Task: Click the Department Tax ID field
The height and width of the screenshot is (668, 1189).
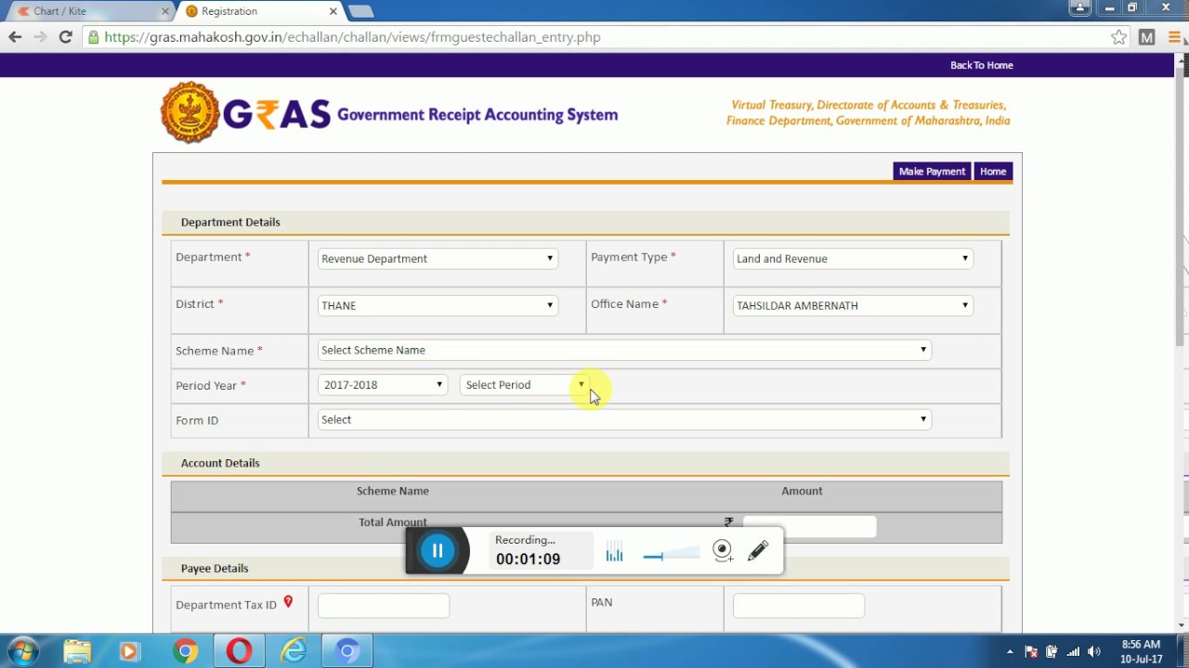Action: 384,606
